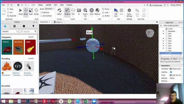Toggle CastShadow checkbox in Properties

pos(171,72)
